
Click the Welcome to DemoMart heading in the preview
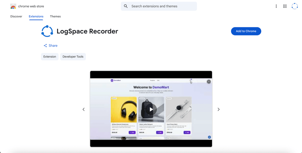point(151,87)
